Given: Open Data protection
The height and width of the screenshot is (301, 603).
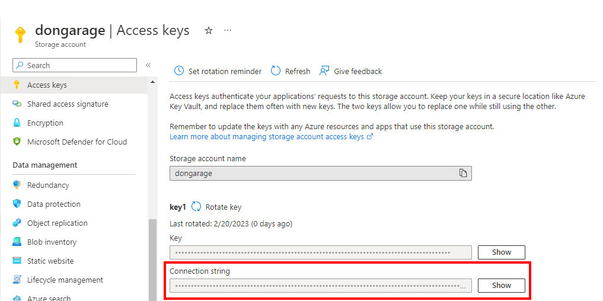Looking at the screenshot, I should 54,204.
